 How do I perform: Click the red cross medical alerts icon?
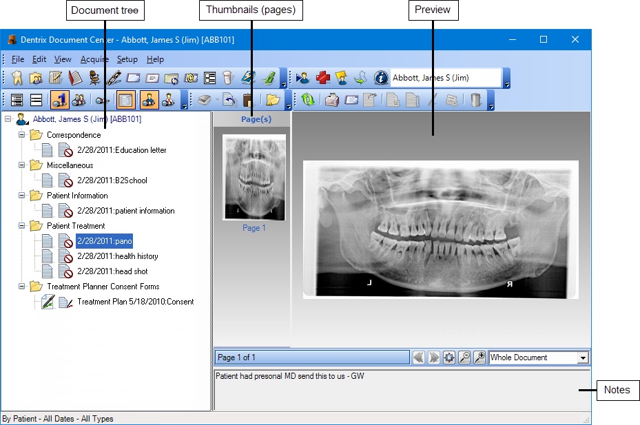pyautogui.click(x=322, y=79)
